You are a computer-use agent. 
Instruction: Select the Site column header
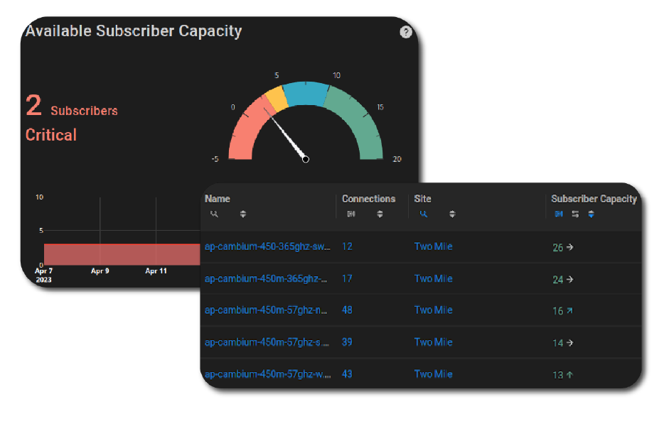421,198
